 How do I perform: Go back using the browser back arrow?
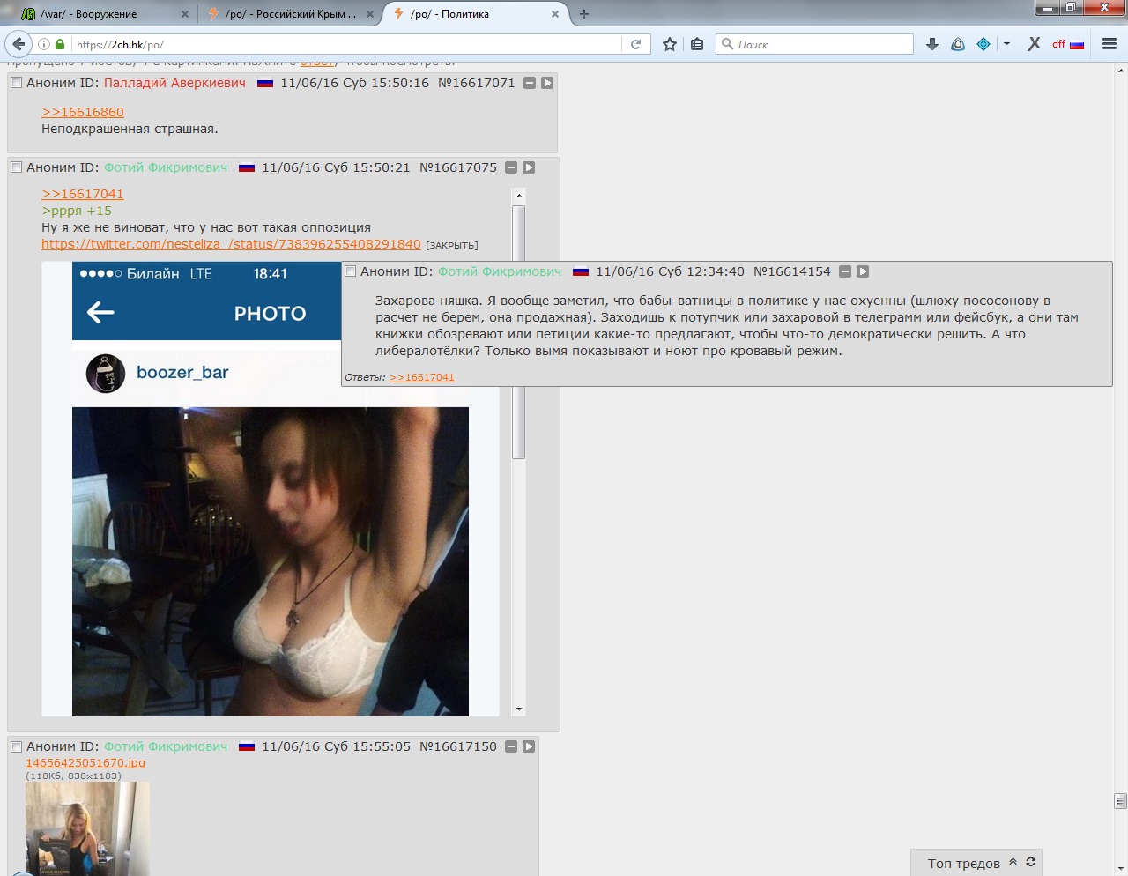19,44
